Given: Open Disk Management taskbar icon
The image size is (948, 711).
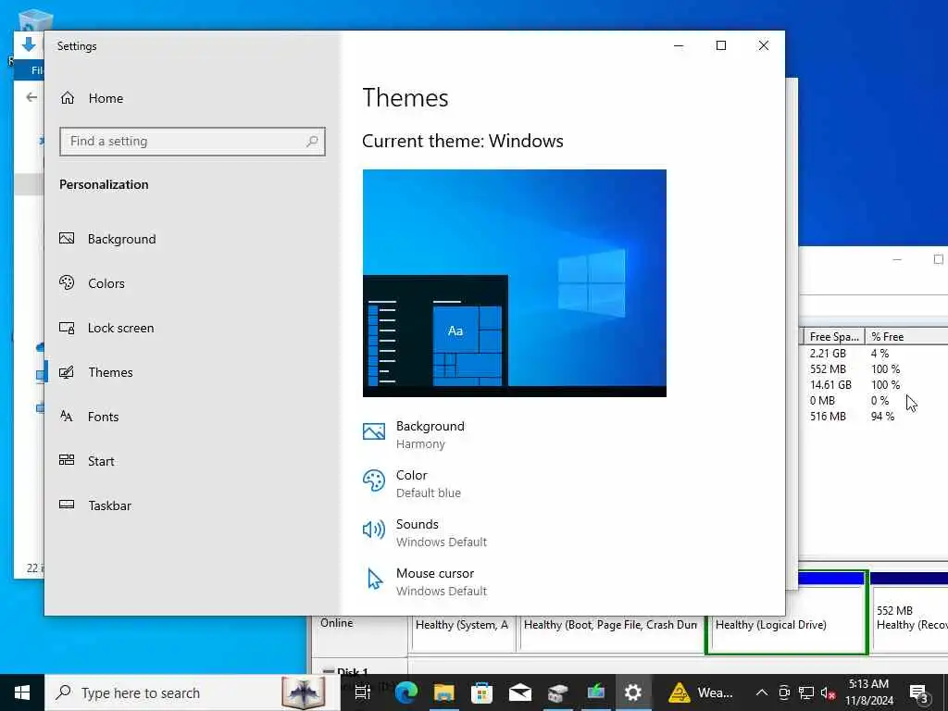Looking at the screenshot, I should point(557,692).
